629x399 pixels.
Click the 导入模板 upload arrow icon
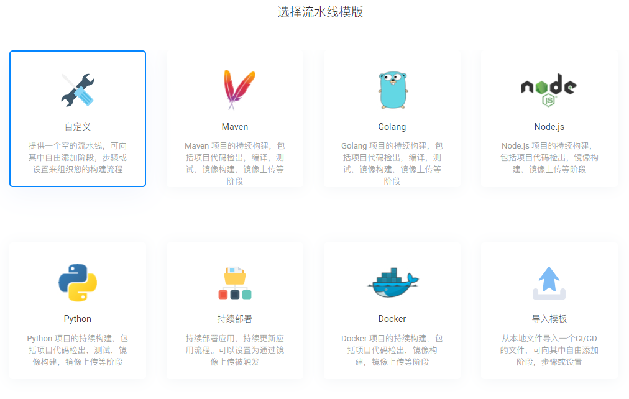click(x=549, y=283)
